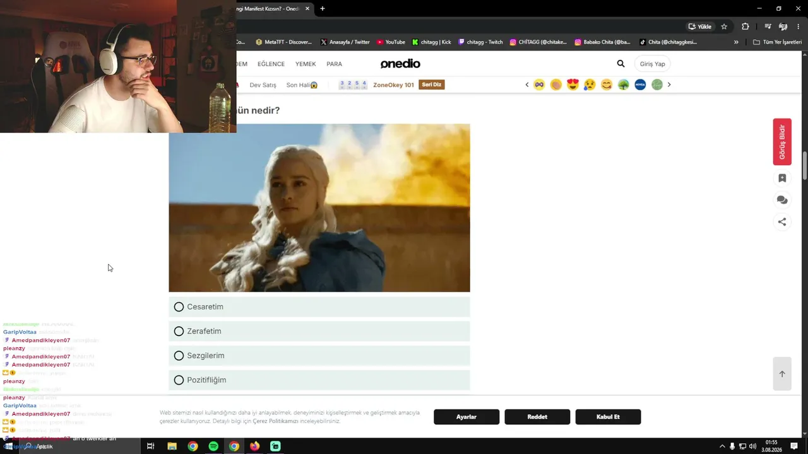Click the Reddet cookie button
This screenshot has width=808, height=454.
coord(537,417)
